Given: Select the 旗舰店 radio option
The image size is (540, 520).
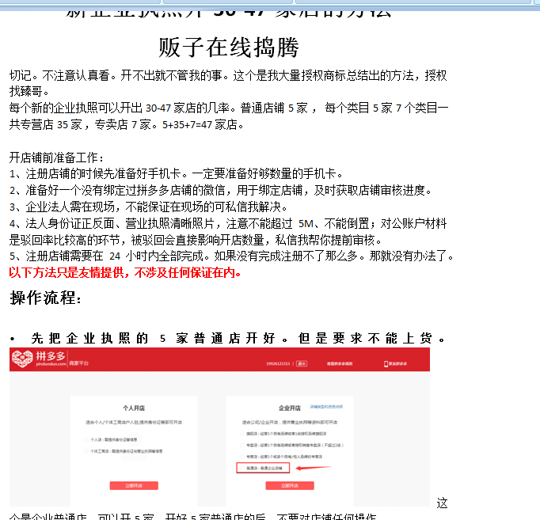Looking at the screenshot, I should coord(241,434).
